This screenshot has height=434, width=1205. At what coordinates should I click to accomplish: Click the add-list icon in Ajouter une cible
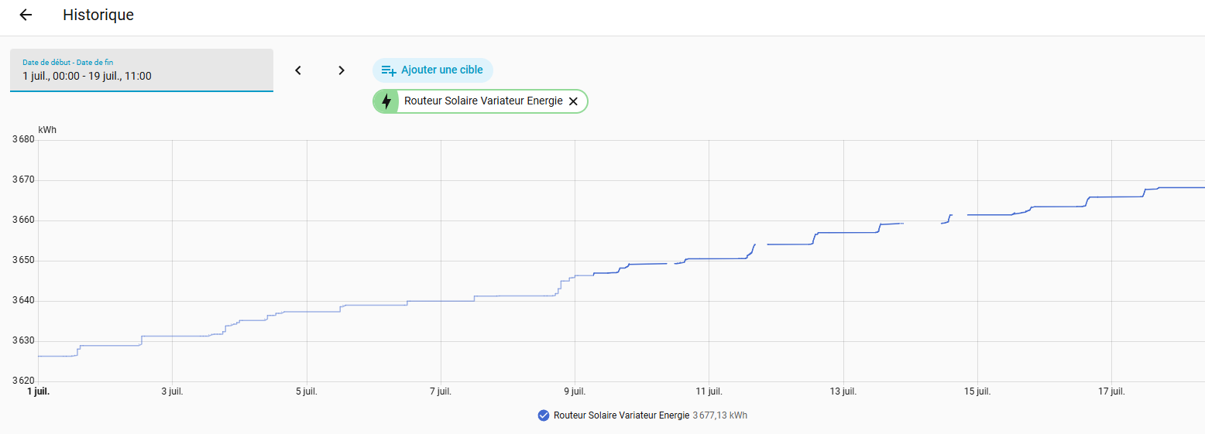(389, 70)
